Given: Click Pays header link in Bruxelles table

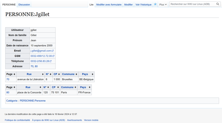Looking at the screenshot, I should pos(85,74).
